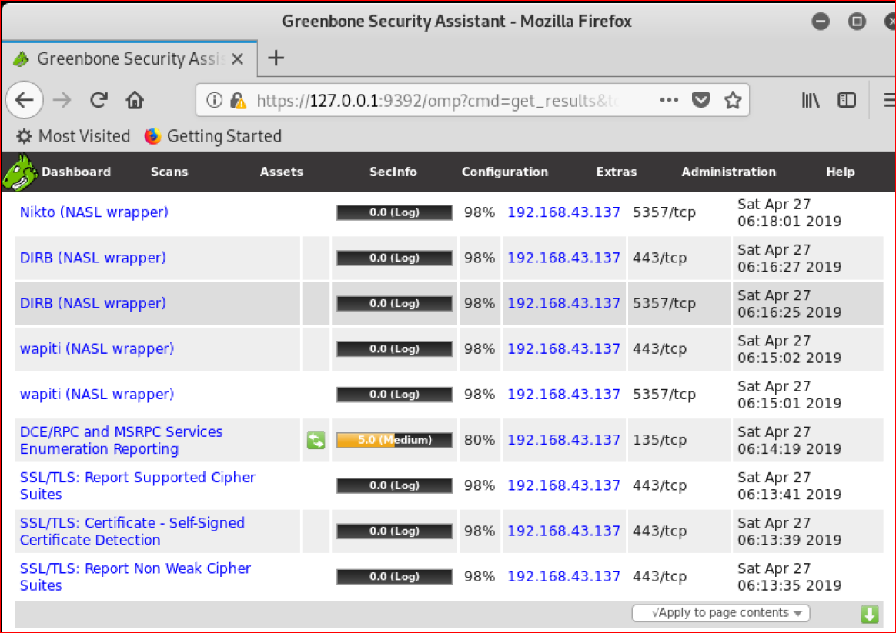Open the 'Apply to page contents' dropdown
This screenshot has width=896, height=633.
coord(720,613)
